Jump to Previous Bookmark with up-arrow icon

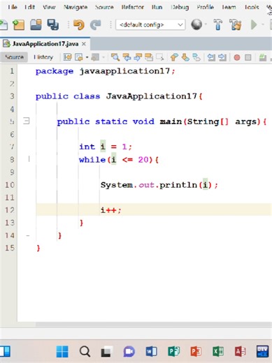coord(174,57)
